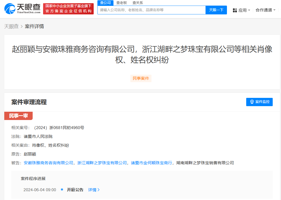This screenshot has width=281, height=200.
Task: Click the blue dot beside 开庭公告
Action: point(62,190)
